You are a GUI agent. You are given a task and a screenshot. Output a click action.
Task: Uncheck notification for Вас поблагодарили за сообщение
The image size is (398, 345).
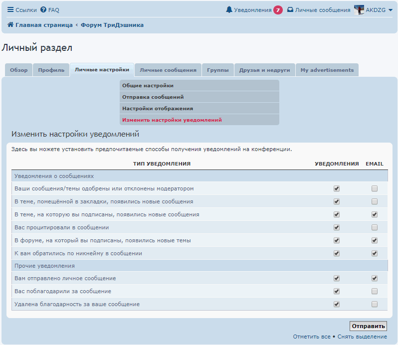pos(337,291)
